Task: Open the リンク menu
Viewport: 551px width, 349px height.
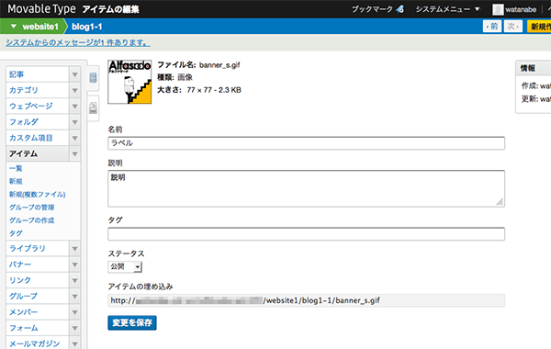Action: [x=38, y=280]
